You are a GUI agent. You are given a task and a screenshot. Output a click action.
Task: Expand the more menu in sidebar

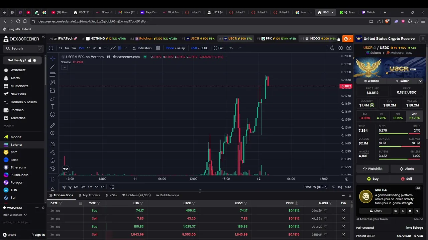point(9,126)
